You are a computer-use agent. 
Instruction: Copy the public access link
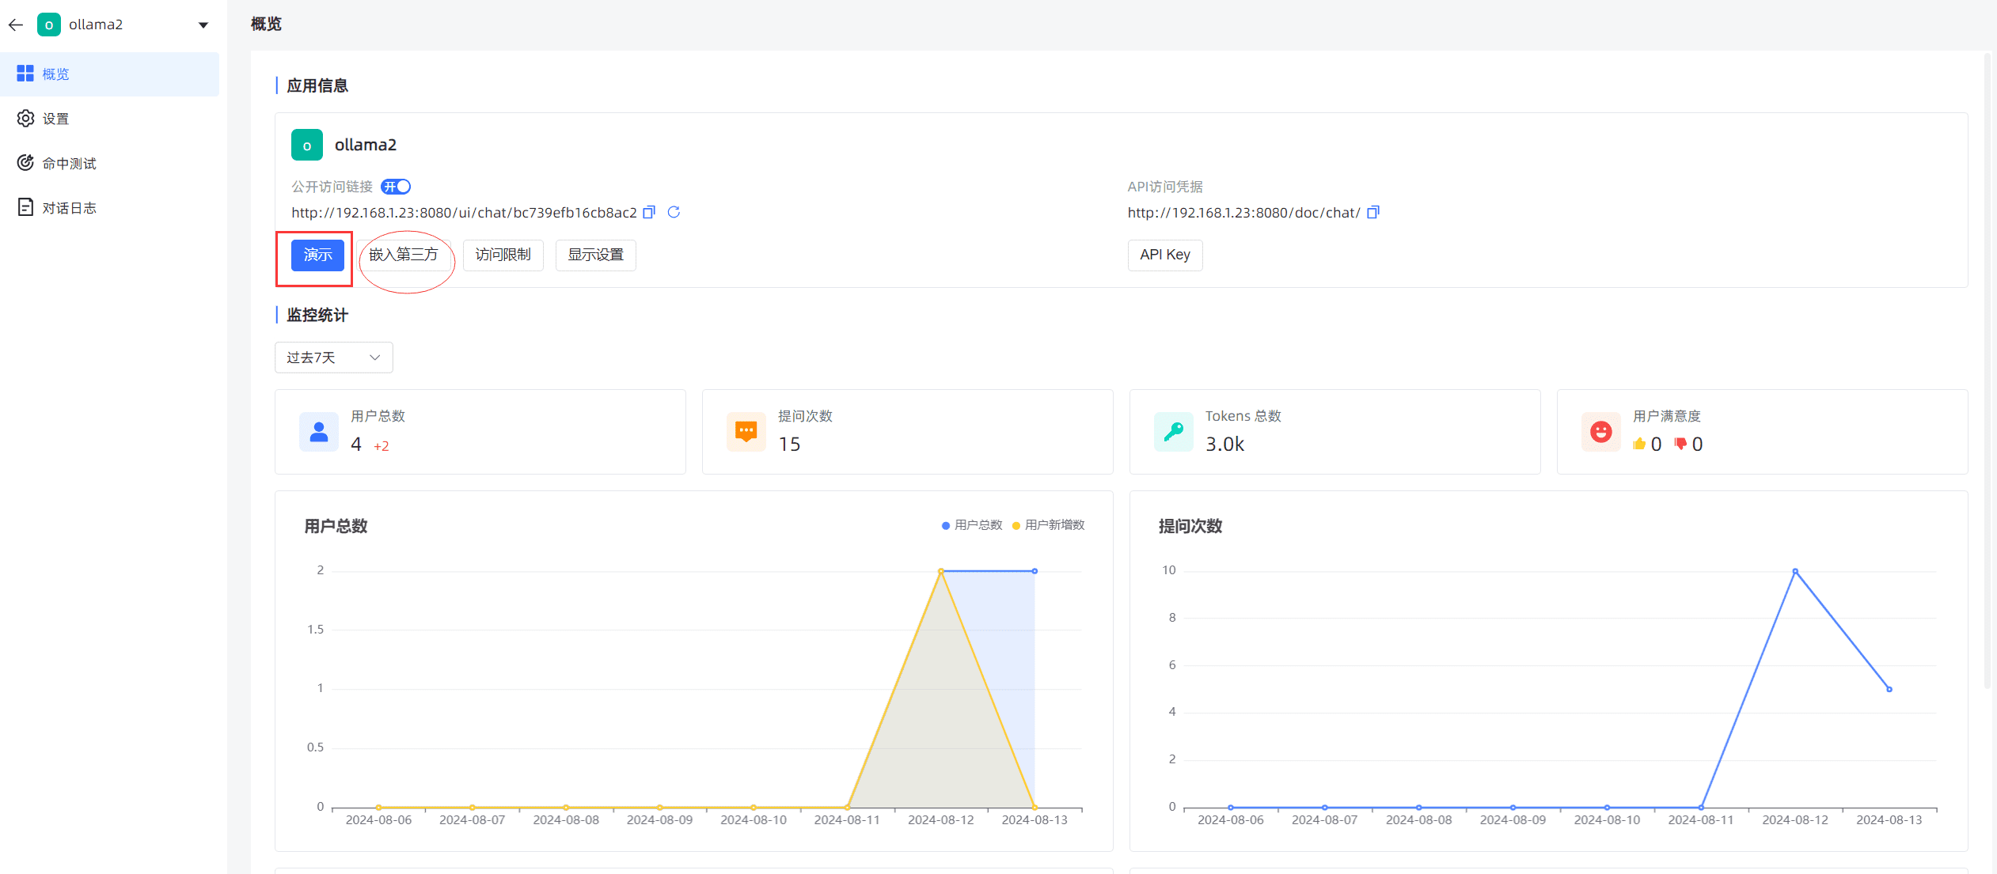[x=649, y=212]
